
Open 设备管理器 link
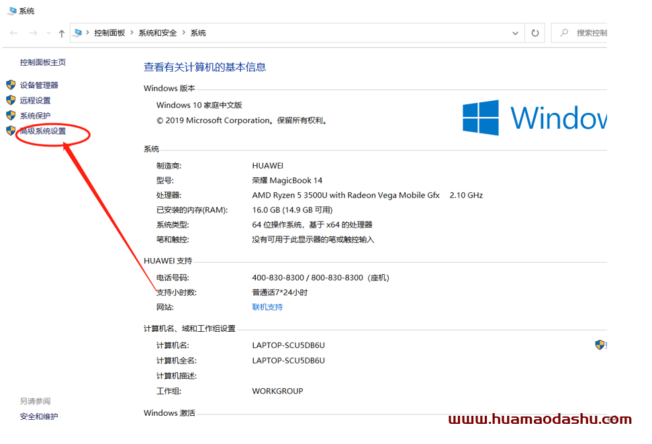click(39, 85)
